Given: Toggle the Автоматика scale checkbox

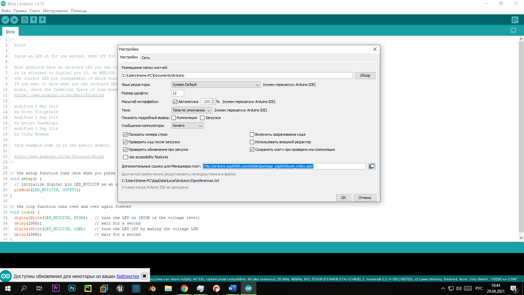Looking at the screenshot, I should [175, 102].
